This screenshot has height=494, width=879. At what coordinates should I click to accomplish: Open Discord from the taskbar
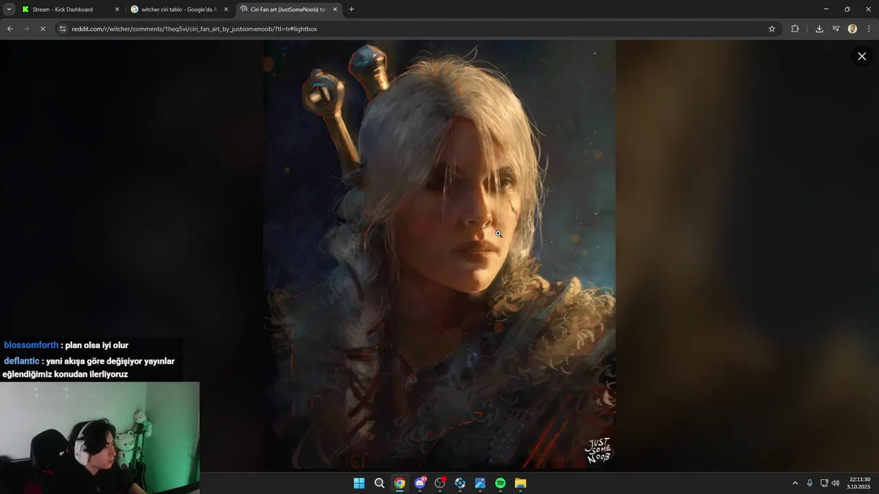point(420,483)
